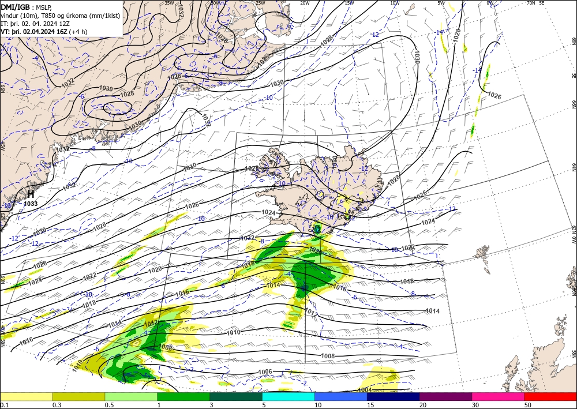Viewport: 577px width, 409px height.
Task: Click the 'IT: þri. 02. 04. 2024 12Z' line
Action: [35, 23]
